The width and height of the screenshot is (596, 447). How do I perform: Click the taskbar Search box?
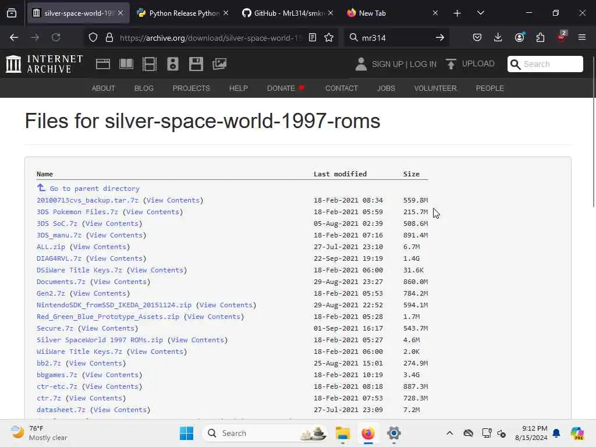265,433
